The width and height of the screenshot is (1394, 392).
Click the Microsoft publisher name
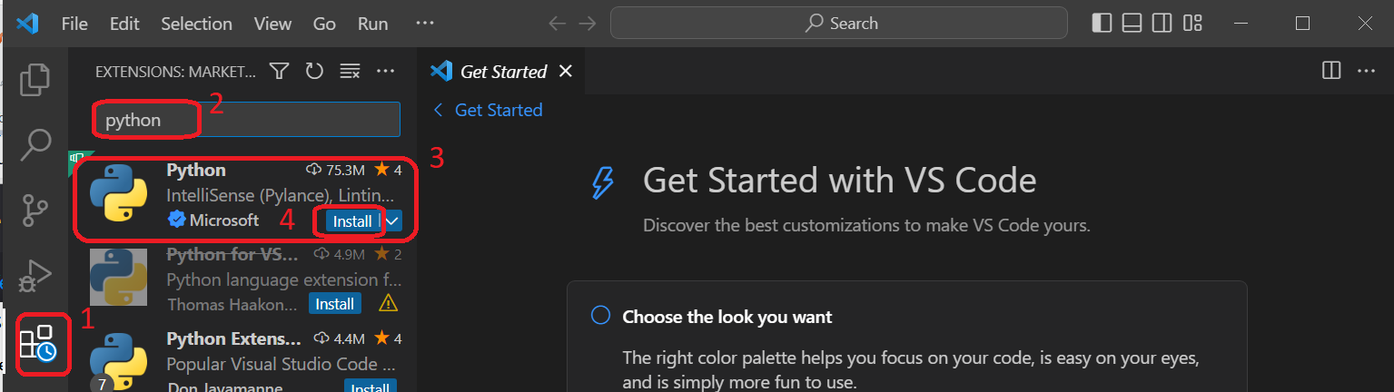(224, 220)
